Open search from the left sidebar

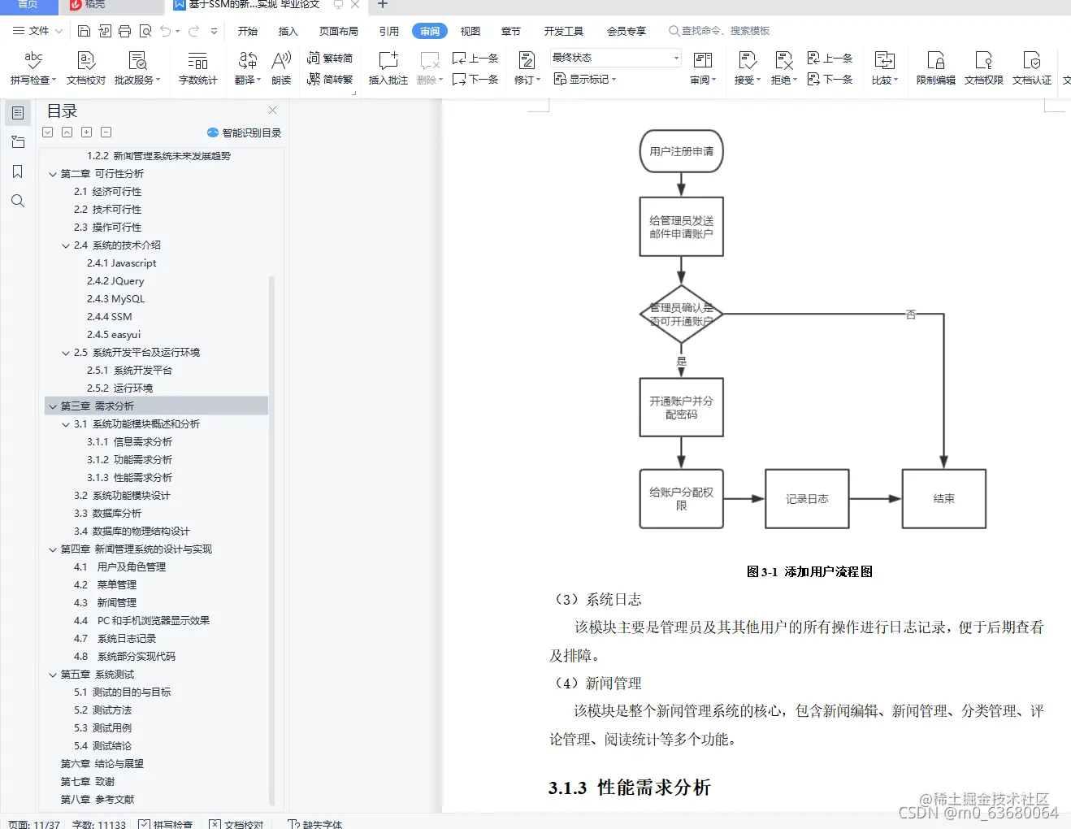18,201
